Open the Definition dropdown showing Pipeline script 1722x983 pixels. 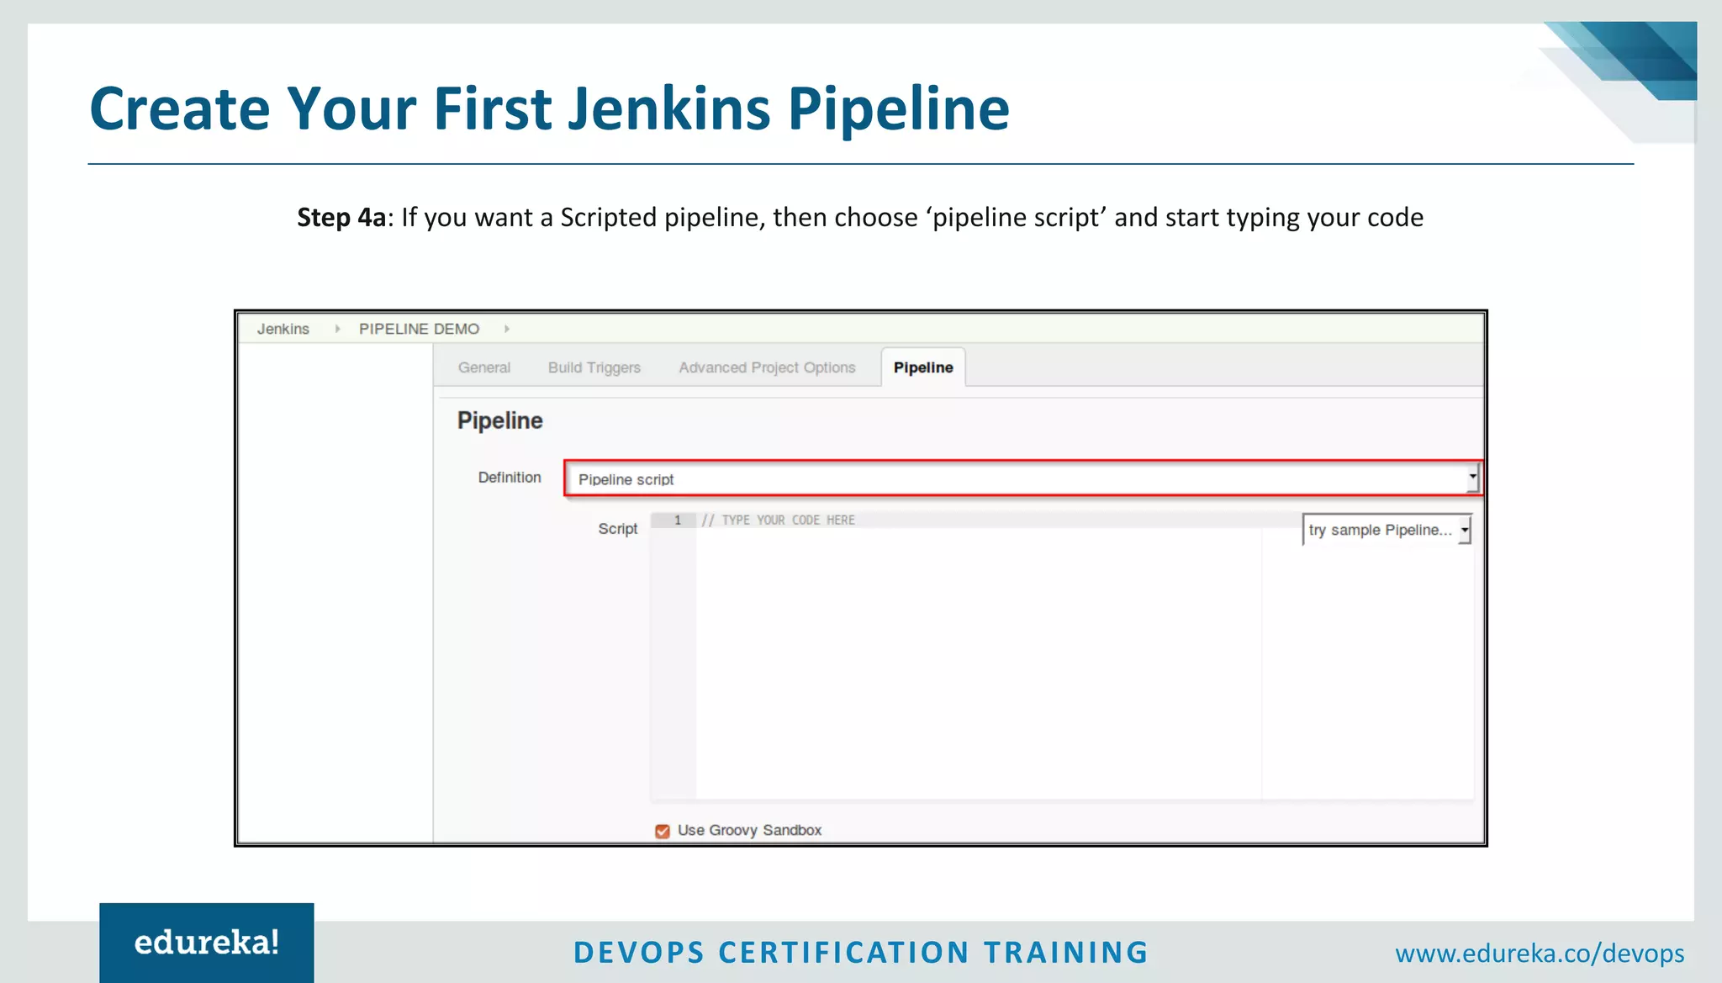pyautogui.click(x=1022, y=478)
